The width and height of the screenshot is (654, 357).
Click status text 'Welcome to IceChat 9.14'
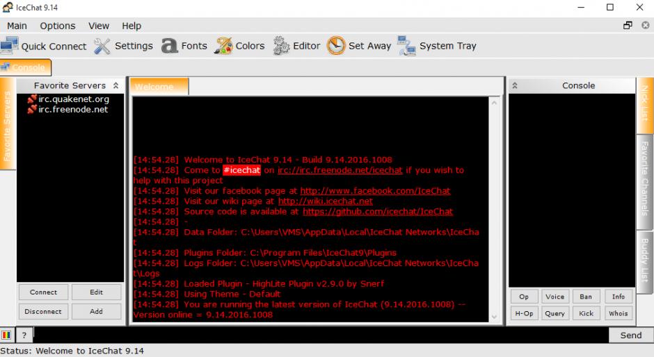(x=90, y=351)
